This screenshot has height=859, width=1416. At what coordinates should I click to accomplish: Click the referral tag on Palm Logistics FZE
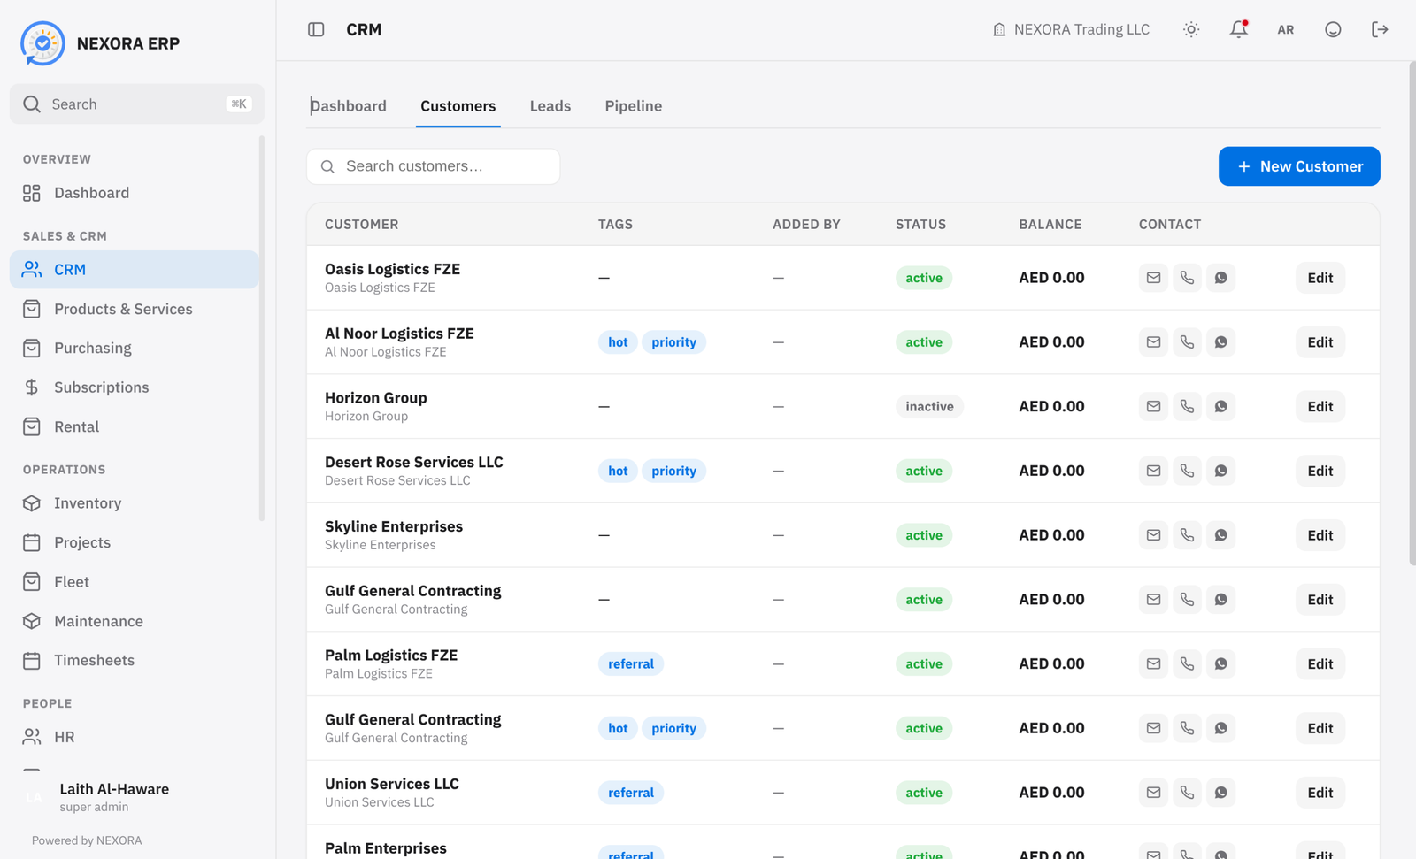[631, 663]
